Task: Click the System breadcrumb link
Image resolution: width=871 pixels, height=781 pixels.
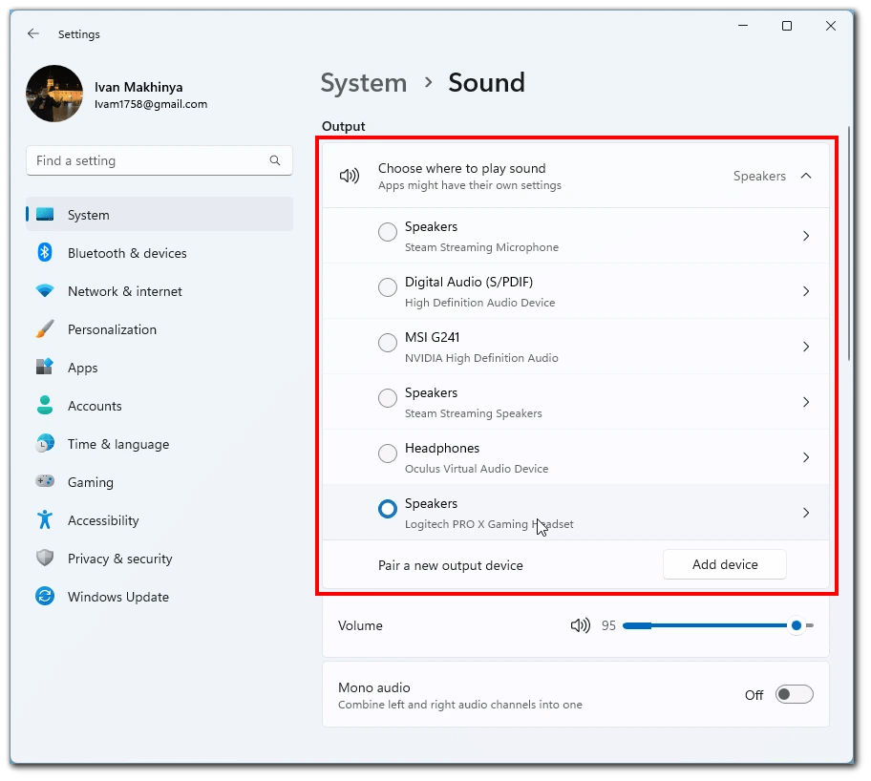Action: tap(363, 83)
